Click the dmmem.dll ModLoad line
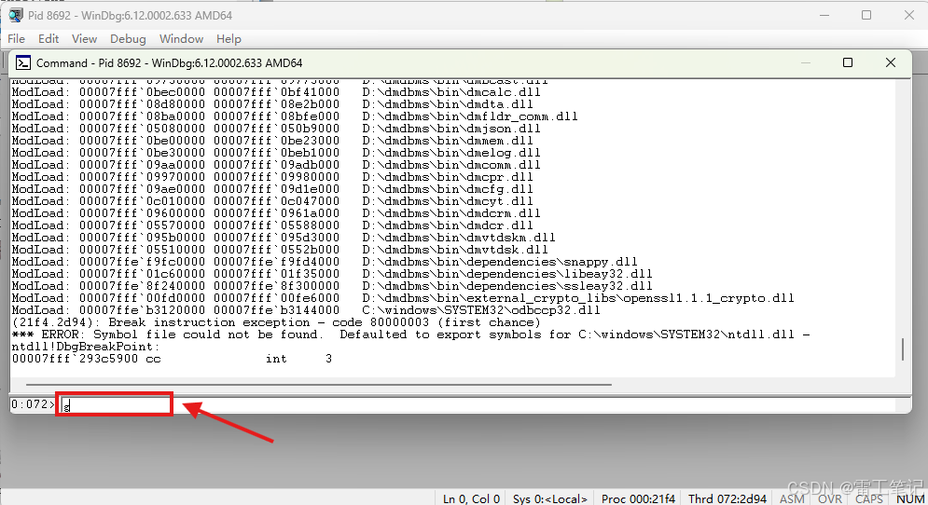This screenshot has width=928, height=505. pyautogui.click(x=272, y=141)
